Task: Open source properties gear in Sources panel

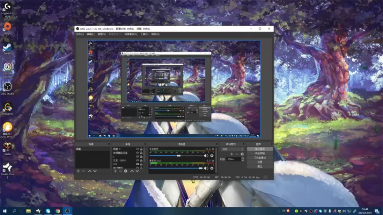Action: (125, 171)
